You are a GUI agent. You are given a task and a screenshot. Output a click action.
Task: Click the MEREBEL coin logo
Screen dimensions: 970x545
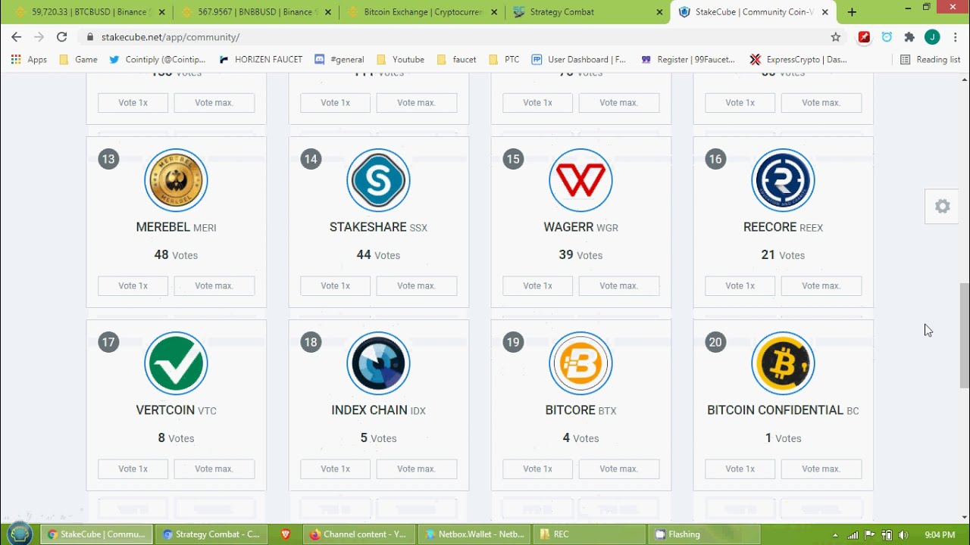click(x=176, y=180)
